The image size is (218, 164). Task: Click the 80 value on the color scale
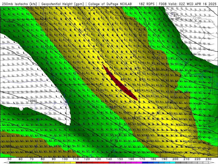tap(43, 159)
